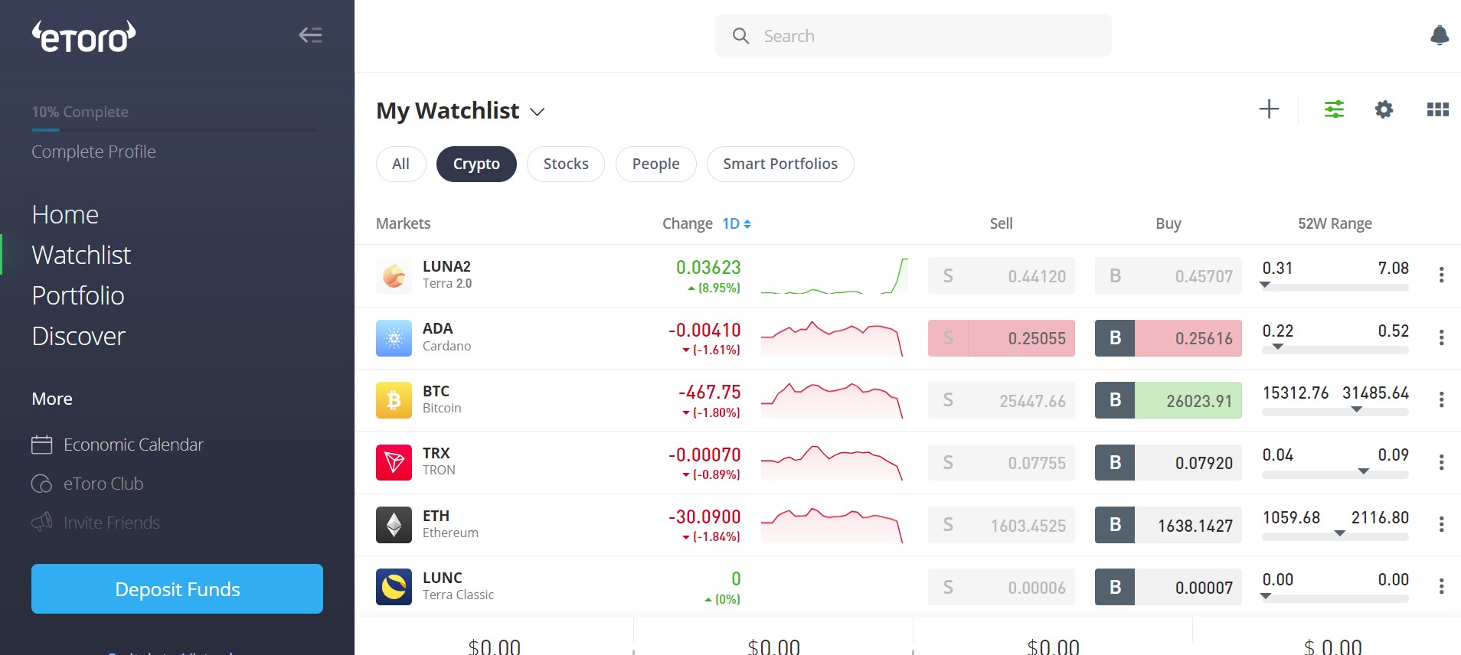Open the ETH Ethereum coin icon
The image size is (1461, 655).
[394, 525]
